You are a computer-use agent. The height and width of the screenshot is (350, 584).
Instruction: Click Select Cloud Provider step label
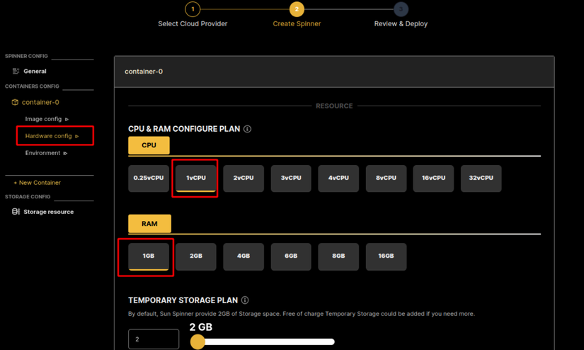pyautogui.click(x=193, y=24)
